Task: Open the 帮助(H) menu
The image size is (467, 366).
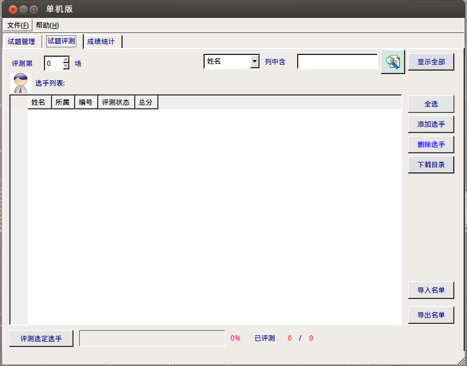Action: [47, 25]
